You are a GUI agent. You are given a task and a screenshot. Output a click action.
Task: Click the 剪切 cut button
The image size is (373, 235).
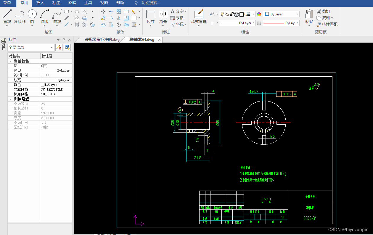coord(323,11)
